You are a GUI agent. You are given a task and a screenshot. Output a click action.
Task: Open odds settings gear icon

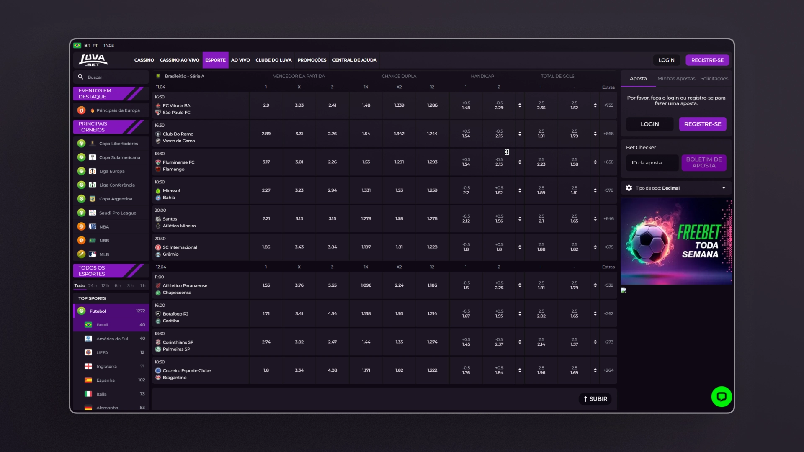pos(629,188)
